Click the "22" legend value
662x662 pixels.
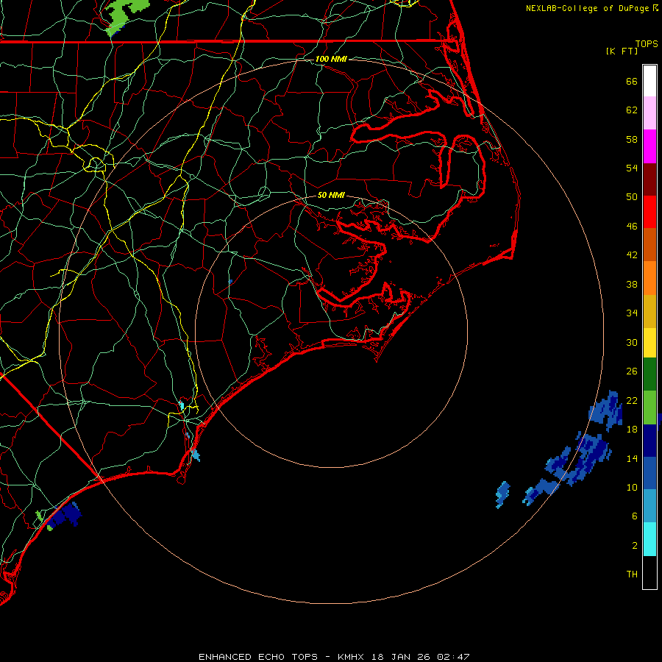[632, 400]
